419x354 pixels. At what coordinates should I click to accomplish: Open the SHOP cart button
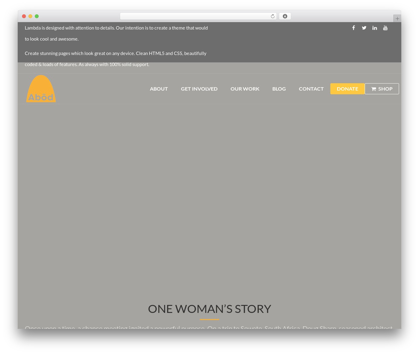pos(382,89)
